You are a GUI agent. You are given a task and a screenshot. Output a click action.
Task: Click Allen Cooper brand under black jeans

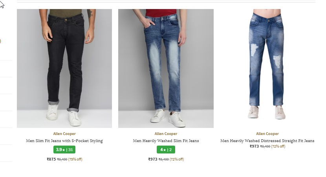(64, 134)
